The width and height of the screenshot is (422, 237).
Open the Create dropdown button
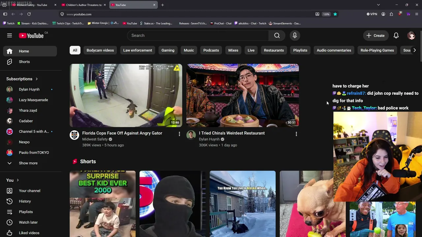(376, 36)
